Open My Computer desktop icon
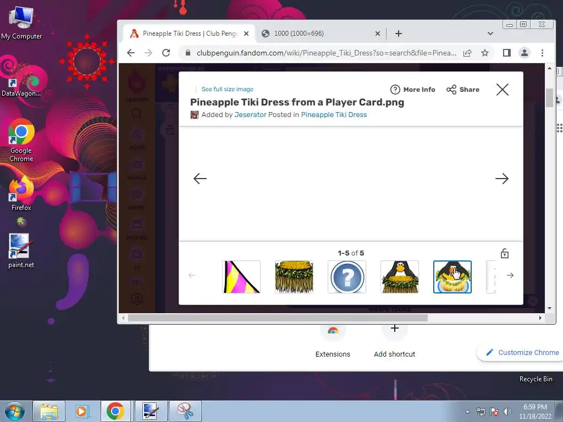 [x=21, y=23]
